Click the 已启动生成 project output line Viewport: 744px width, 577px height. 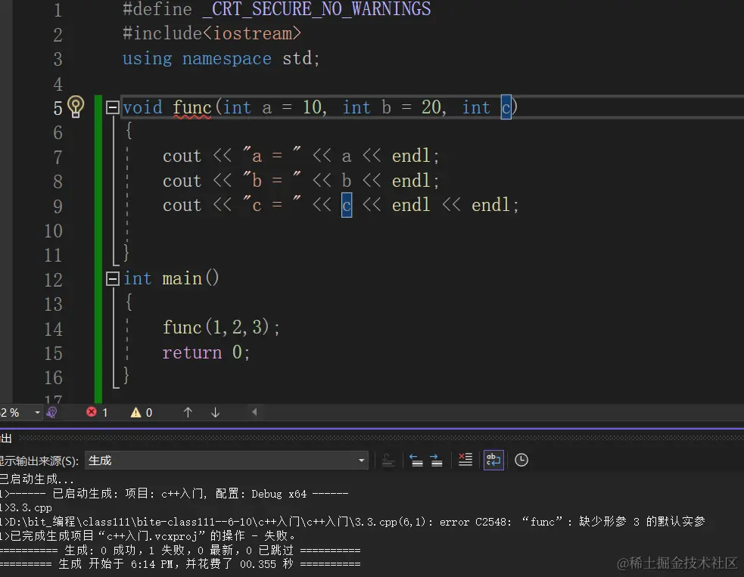pyautogui.click(x=174, y=494)
